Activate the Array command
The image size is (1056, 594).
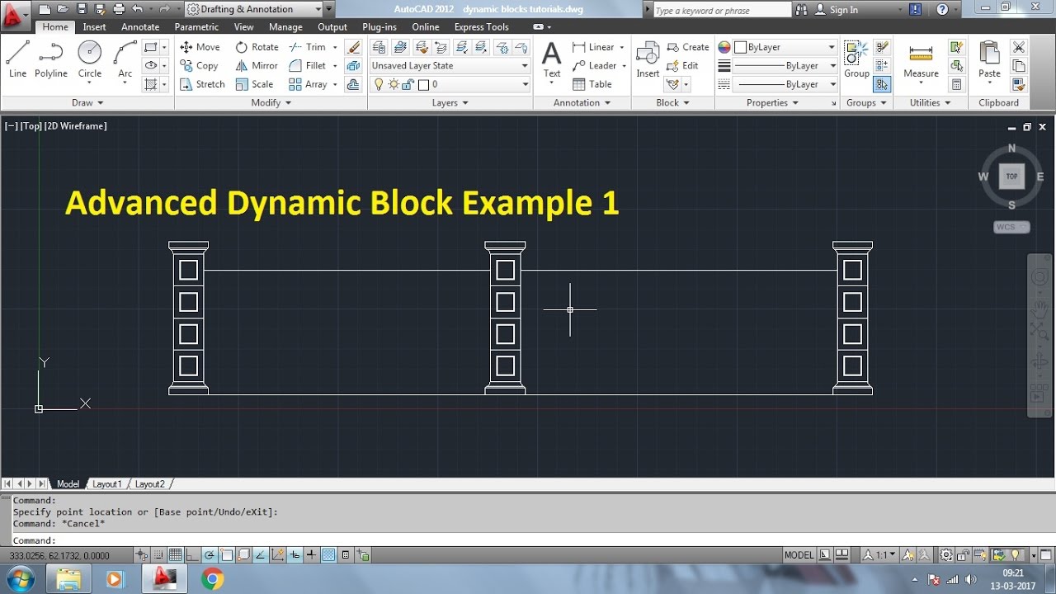tap(308, 84)
